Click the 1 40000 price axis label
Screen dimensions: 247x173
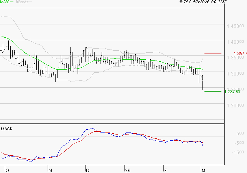tap(235, 42)
